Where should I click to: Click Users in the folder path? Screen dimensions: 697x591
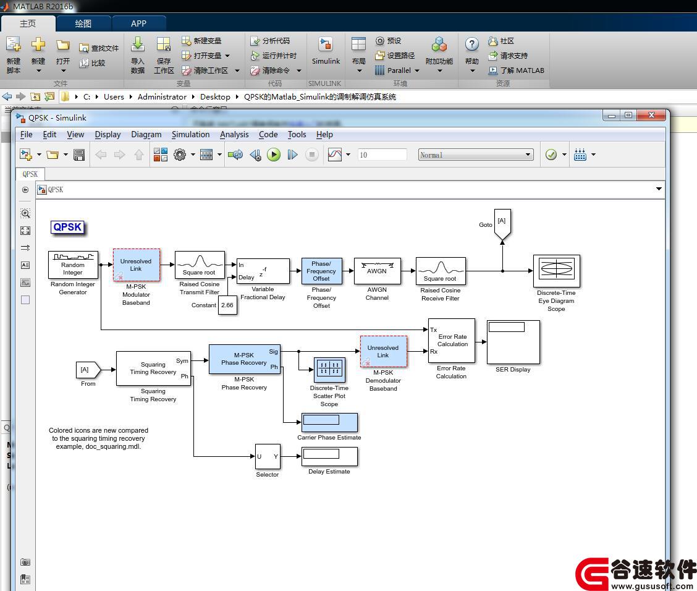coord(114,96)
